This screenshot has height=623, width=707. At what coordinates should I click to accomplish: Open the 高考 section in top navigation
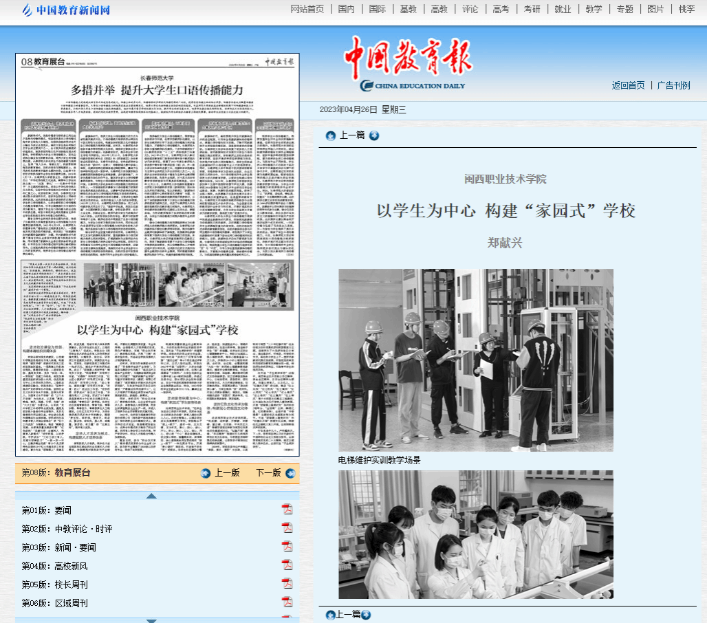tap(500, 9)
